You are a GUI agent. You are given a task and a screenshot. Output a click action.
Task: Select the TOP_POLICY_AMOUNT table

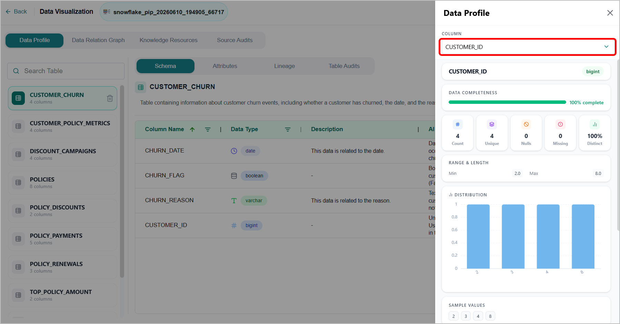coord(62,295)
